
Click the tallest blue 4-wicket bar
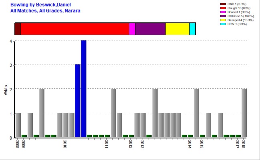point(84,89)
